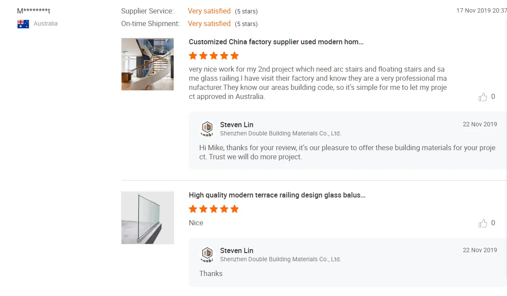Screen dimensions: 507x296
Task: Click the five-star rating on first review
Action: (x=214, y=56)
